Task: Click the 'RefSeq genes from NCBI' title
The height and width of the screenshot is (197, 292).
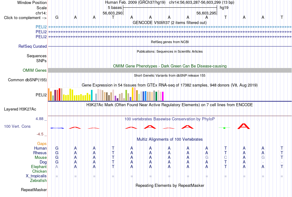Action: [170, 42]
